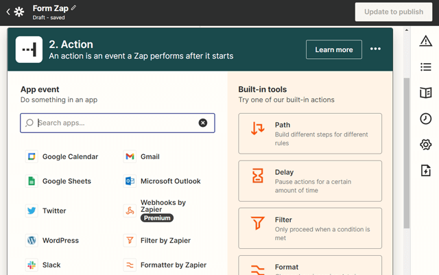Click the scroll up arrow
The height and width of the screenshot is (275, 439).
[407, 30]
